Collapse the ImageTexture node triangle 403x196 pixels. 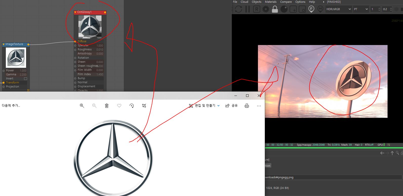coord(4,44)
